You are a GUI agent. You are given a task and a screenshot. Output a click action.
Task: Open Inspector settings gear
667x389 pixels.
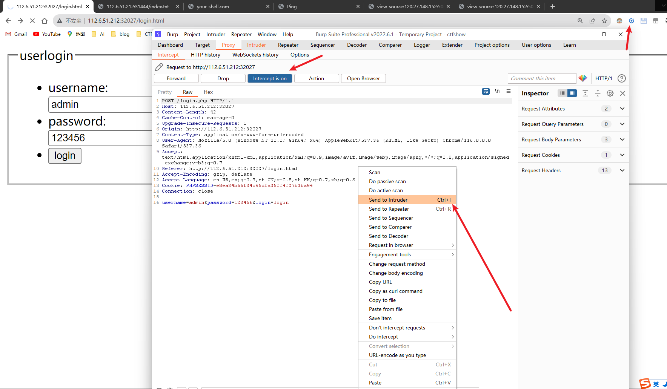pyautogui.click(x=610, y=93)
